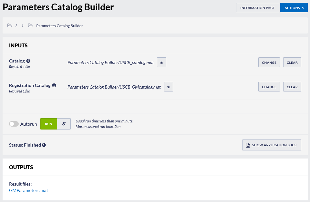
Task: Click the breadcrumb chevron separator
Action: [x=23, y=26]
